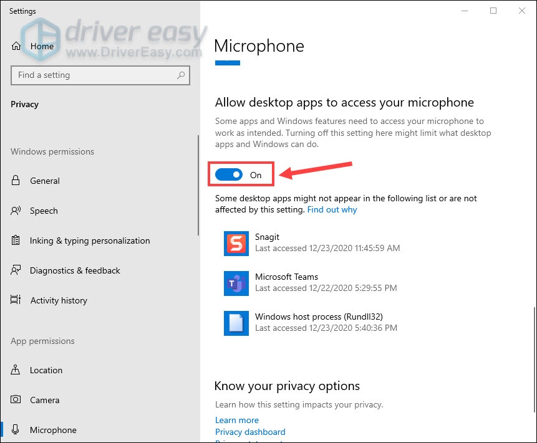Open Location permissions via the icon
Viewport: 537px width, 443px height.
16,370
